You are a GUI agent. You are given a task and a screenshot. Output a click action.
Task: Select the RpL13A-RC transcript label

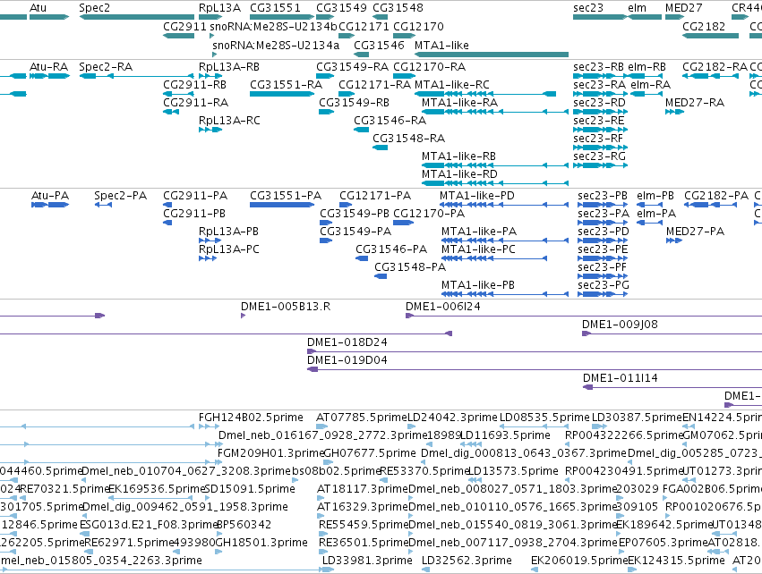[229, 121]
